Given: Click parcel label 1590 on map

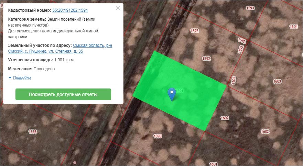Looking at the screenshot, I should click(158, 136).
